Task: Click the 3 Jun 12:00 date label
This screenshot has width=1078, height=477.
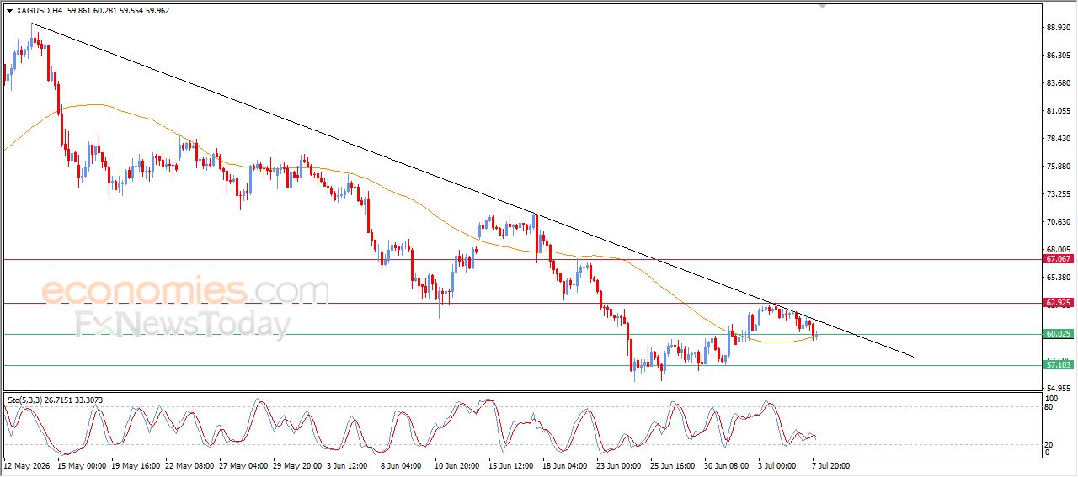Action: point(347,464)
